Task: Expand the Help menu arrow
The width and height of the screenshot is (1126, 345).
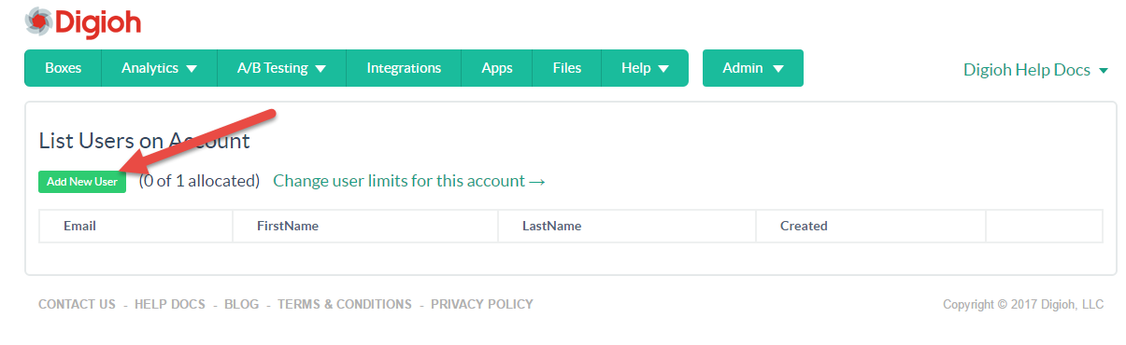Action: pos(663,69)
